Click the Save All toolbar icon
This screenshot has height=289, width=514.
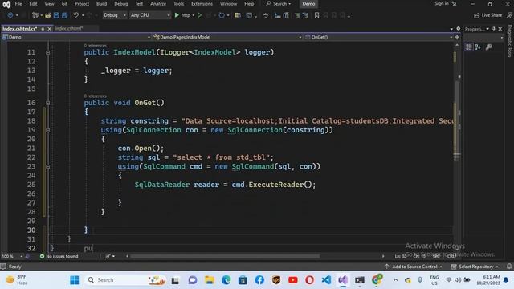tap(64, 15)
